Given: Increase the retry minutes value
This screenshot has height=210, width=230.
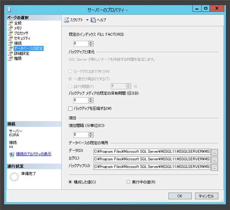Looking at the screenshot, I should (128, 85).
